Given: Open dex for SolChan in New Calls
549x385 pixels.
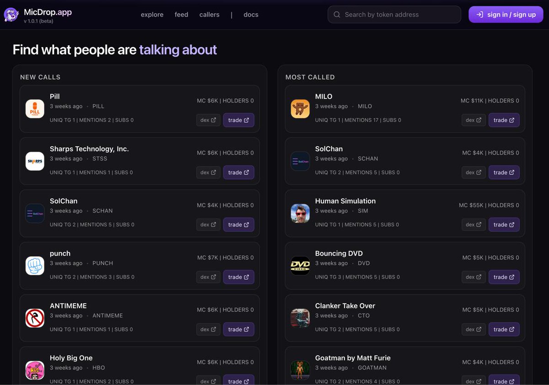Looking at the screenshot, I should point(208,225).
